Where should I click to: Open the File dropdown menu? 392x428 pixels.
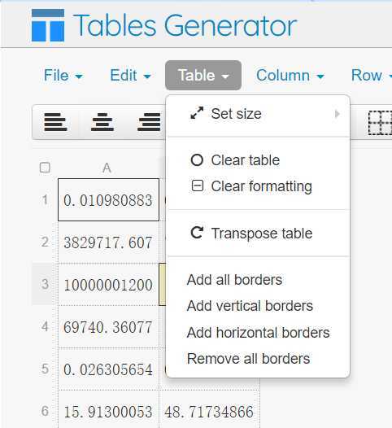[63, 76]
